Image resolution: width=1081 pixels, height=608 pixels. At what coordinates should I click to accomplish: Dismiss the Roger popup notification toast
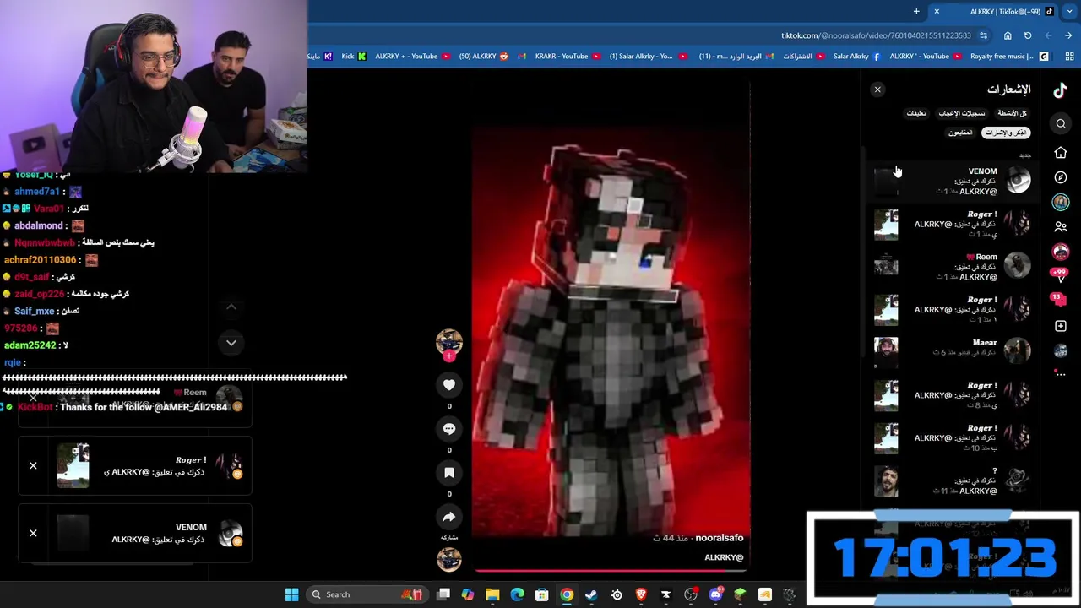[x=33, y=465]
